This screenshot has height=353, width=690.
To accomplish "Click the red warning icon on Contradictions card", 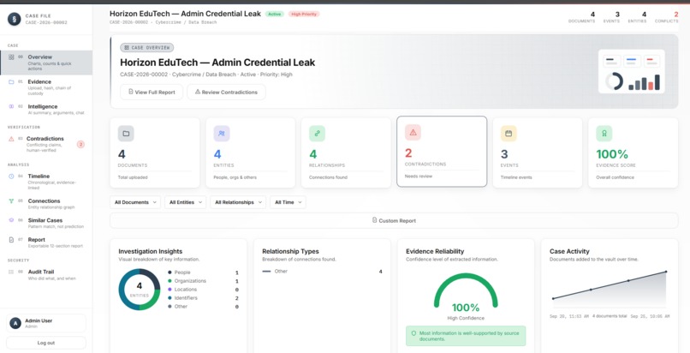I will tap(413, 132).
